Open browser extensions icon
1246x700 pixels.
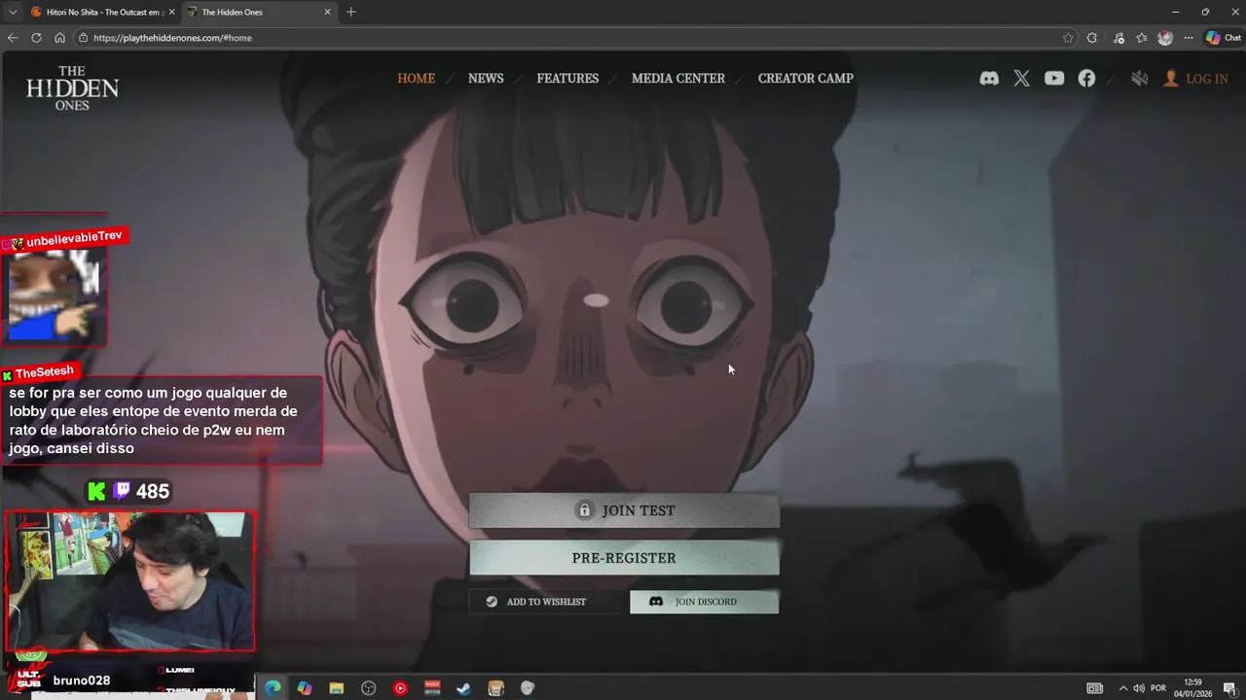tap(1092, 38)
